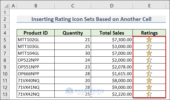This screenshot has height=100, width=170.
Task: Select the cell containing $9,000.00
Action: [x=112, y=87]
